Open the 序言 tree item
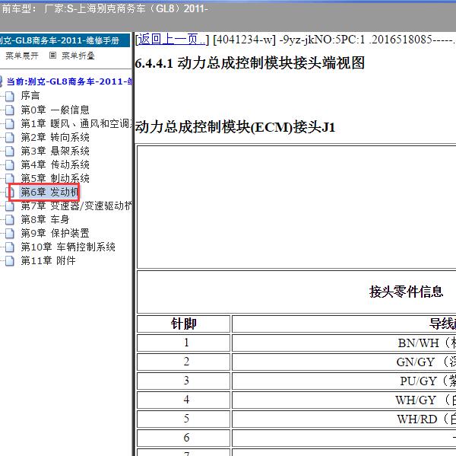This screenshot has height=456, width=456. (30, 96)
